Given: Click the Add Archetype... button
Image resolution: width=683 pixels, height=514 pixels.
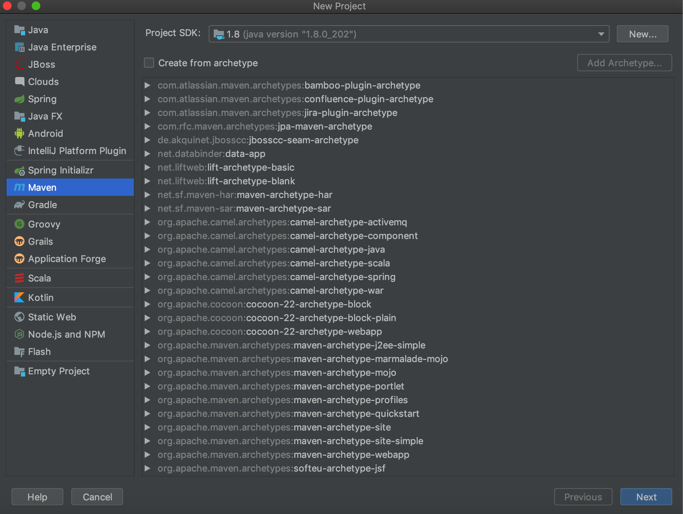Looking at the screenshot, I should 624,63.
